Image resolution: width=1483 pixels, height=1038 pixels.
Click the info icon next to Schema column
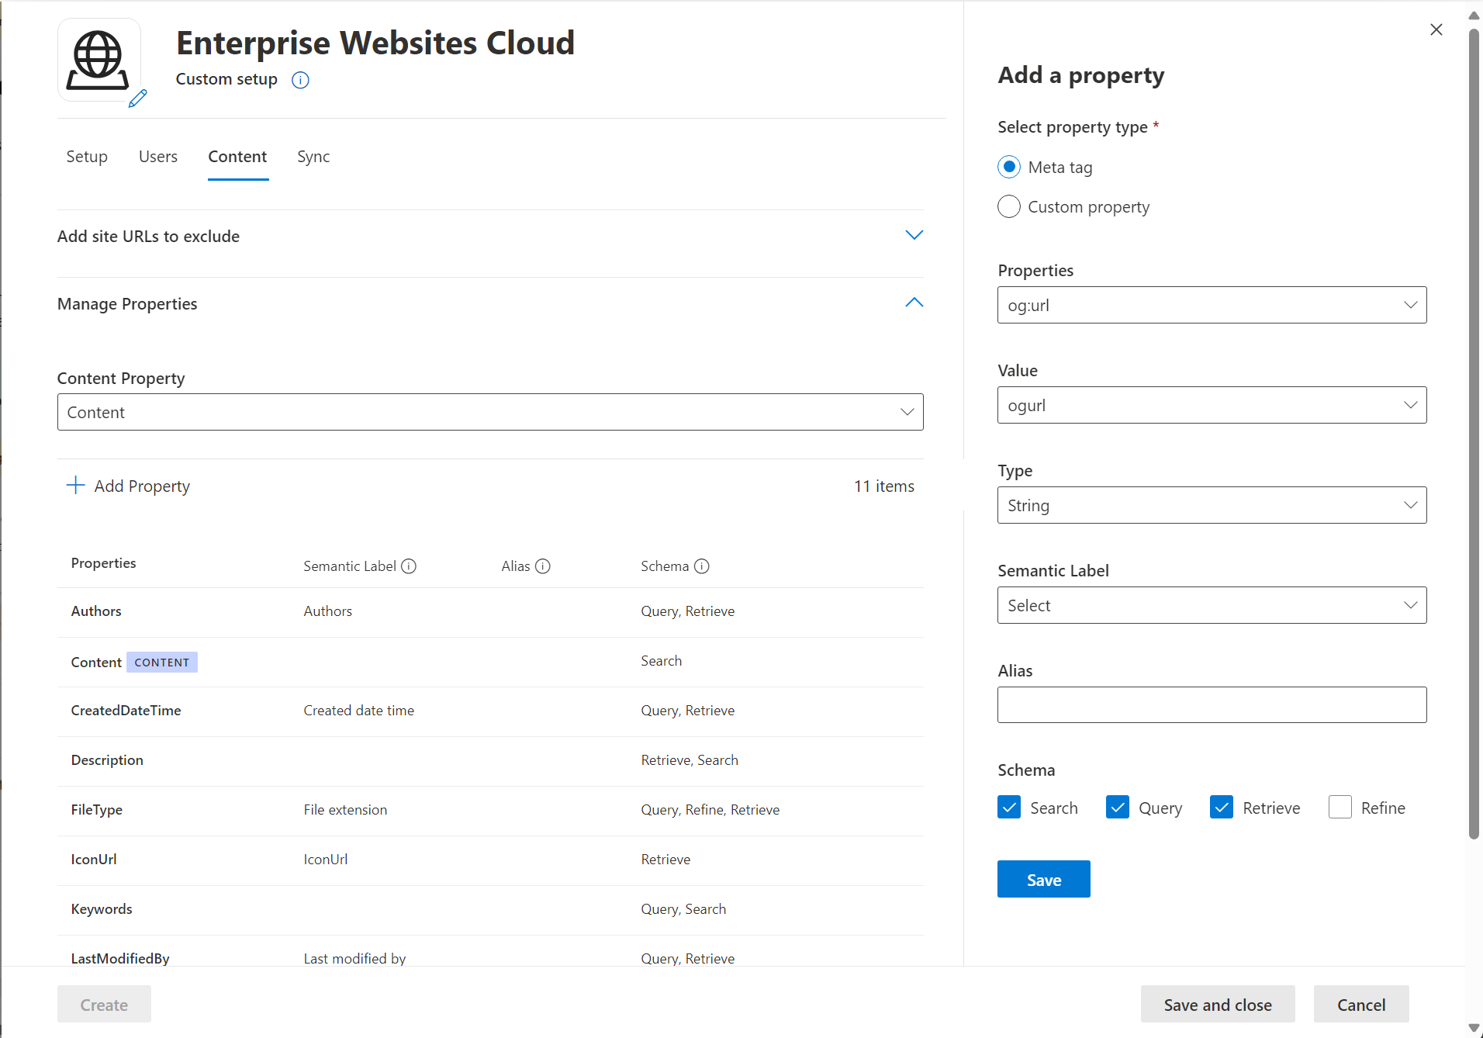click(702, 566)
